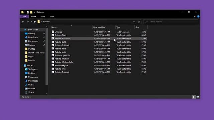Open pinned Desktop under Quick access

tap(32, 33)
